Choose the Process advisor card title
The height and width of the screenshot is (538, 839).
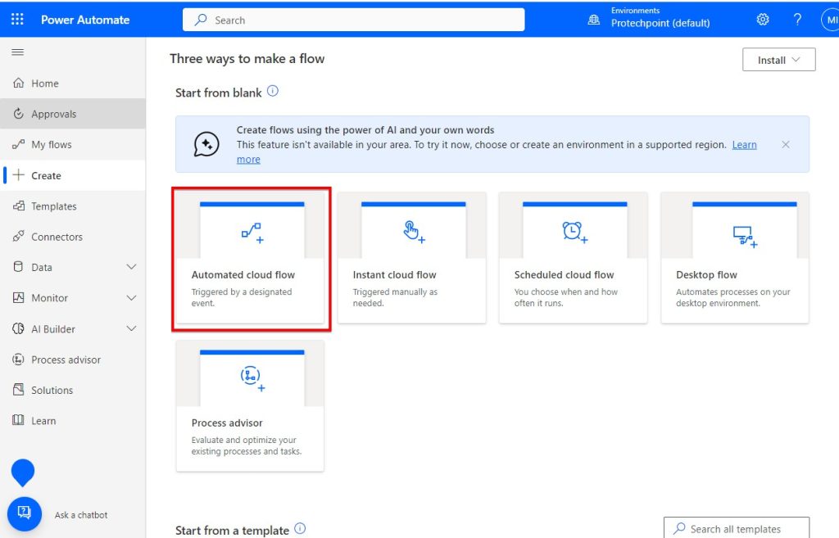pyautogui.click(x=227, y=423)
